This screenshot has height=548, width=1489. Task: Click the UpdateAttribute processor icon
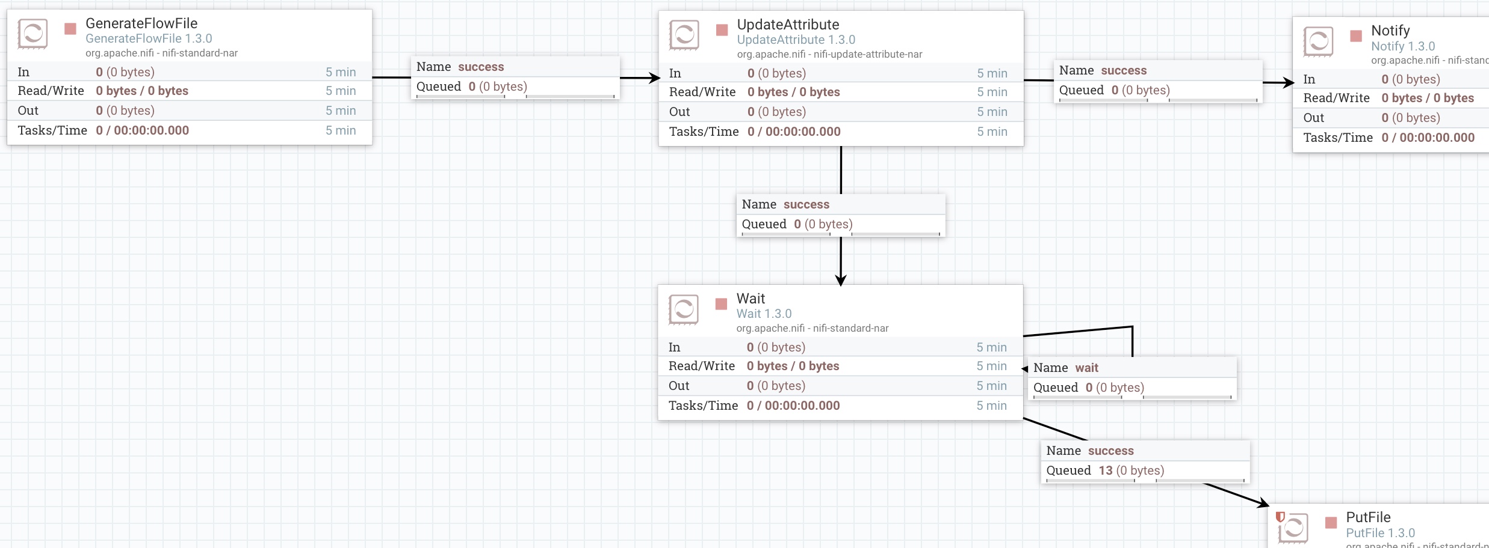[x=684, y=35]
